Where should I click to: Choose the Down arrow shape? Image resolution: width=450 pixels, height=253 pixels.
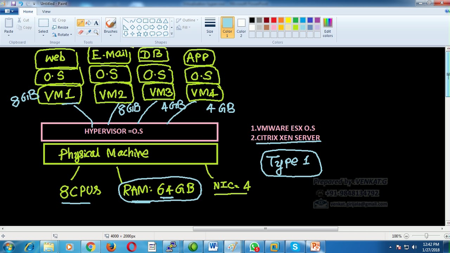126,34
